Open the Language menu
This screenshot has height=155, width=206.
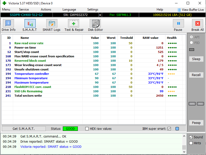click(x=69, y=10)
